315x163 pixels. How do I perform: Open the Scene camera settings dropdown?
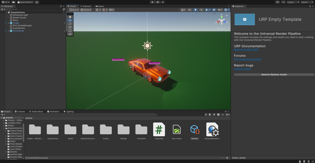pyautogui.click(x=220, y=10)
